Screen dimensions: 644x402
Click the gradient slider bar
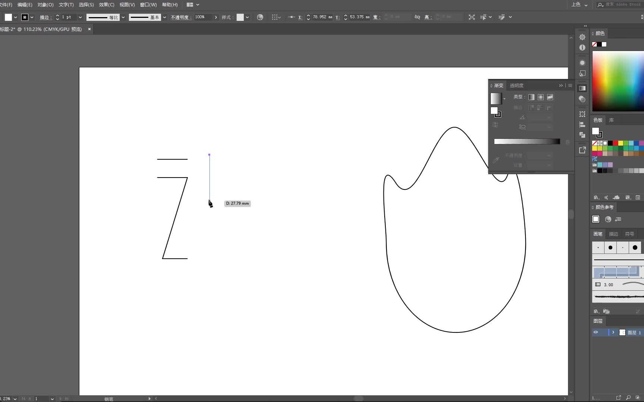527,141
